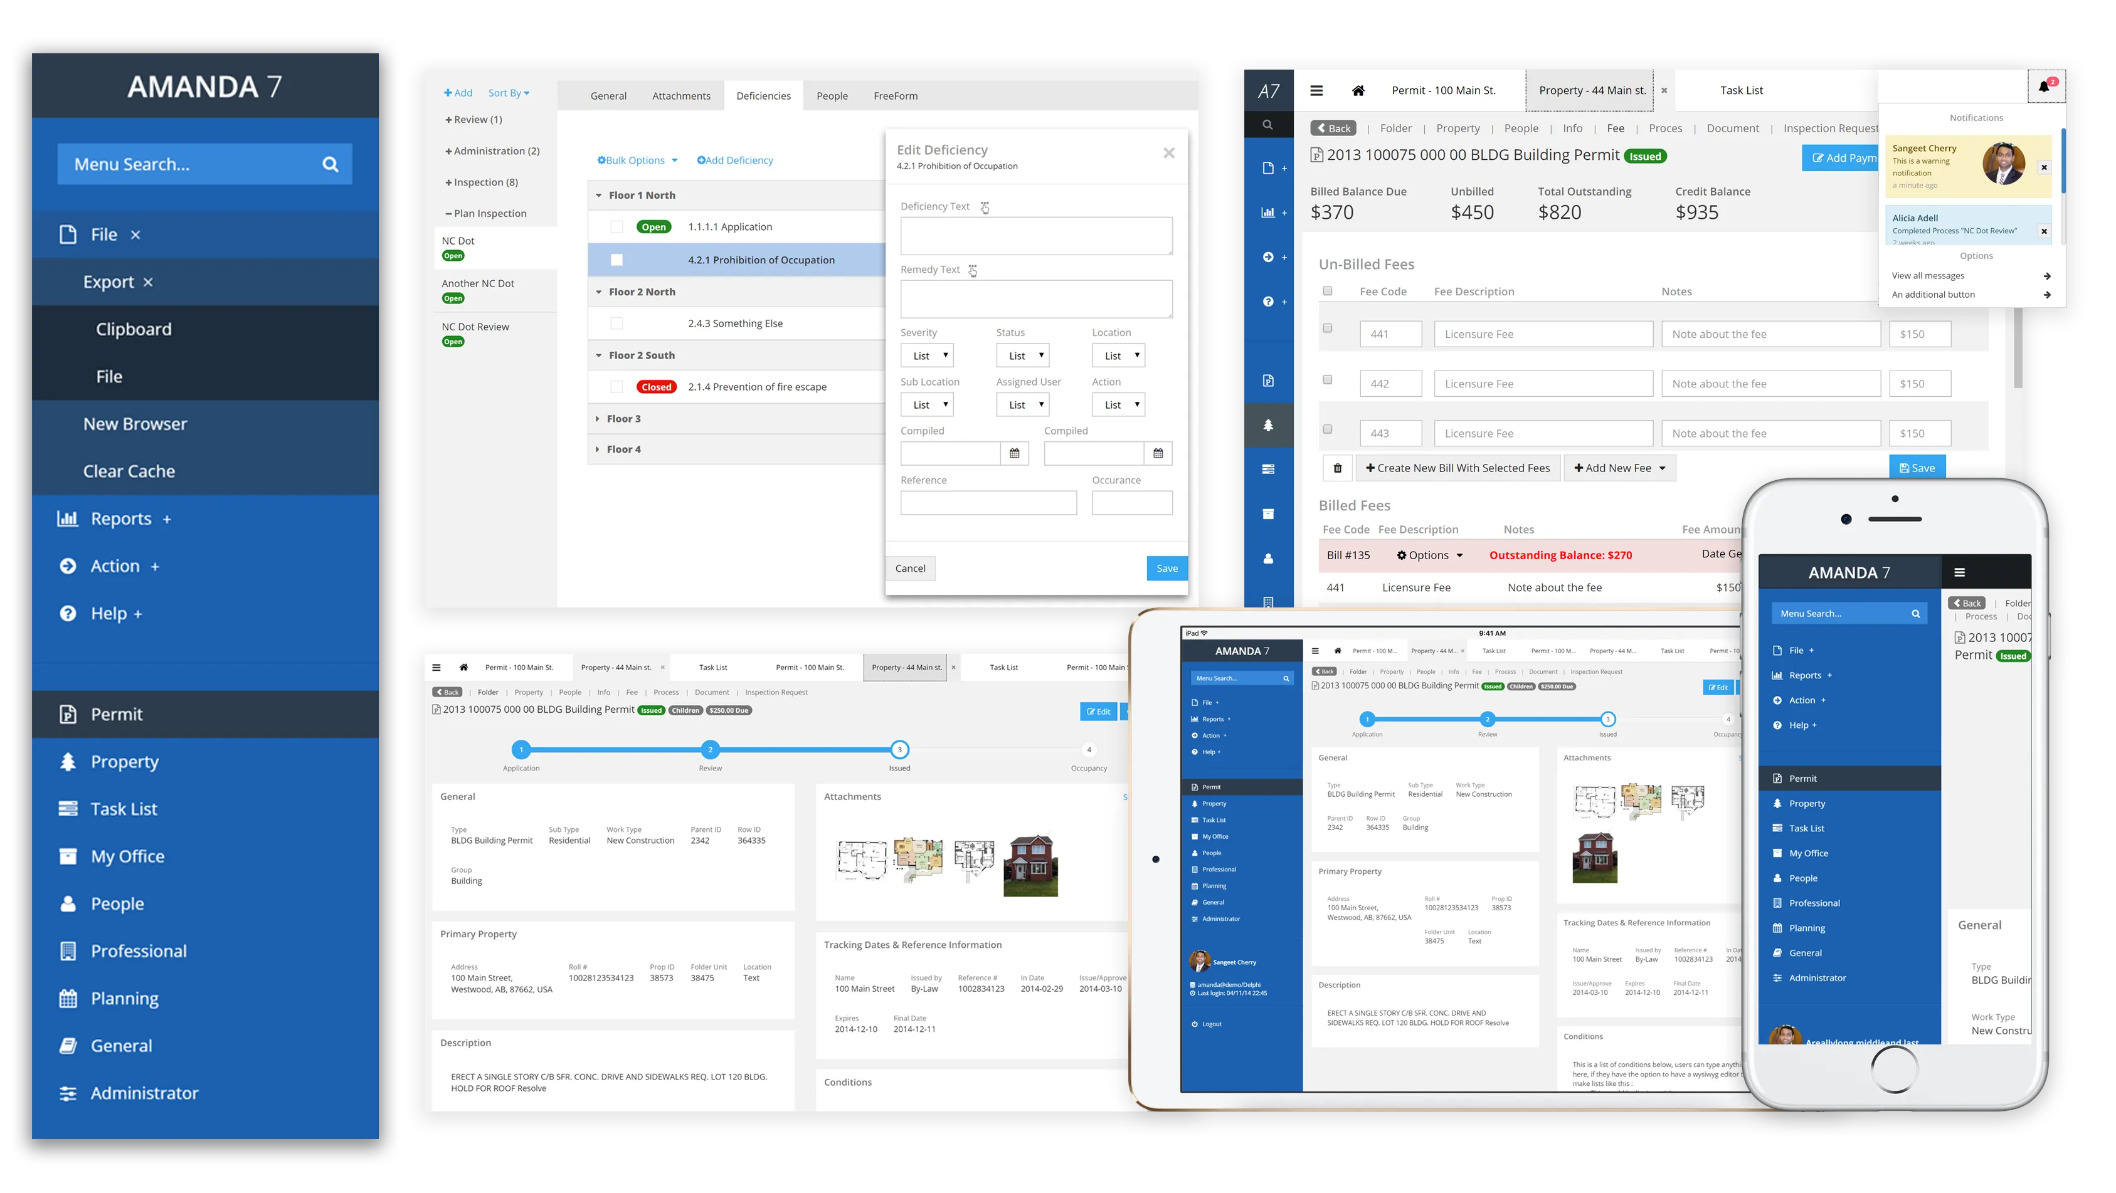
Task: Click the search icon in the collapsed A7 sidebar
Action: [x=1267, y=125]
